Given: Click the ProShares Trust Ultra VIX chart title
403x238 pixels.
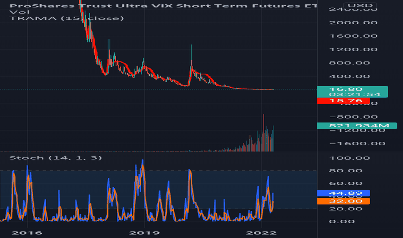Looking at the screenshot, I should (163, 6).
